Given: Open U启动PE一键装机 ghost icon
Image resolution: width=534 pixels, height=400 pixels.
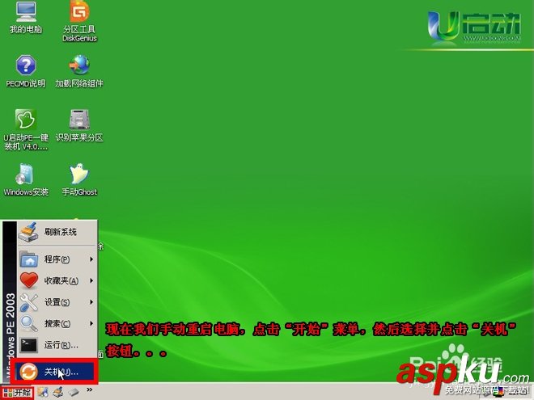Looking at the screenshot, I should (26, 130).
